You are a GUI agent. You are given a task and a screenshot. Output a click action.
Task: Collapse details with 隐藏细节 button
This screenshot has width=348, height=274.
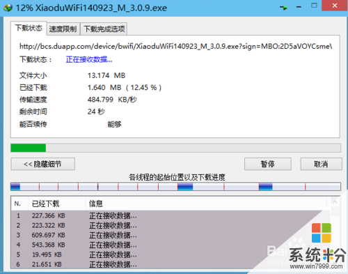click(43, 164)
